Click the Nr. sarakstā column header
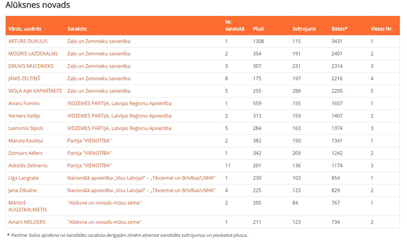The width and height of the screenshot is (407, 243). pyautogui.click(x=235, y=25)
